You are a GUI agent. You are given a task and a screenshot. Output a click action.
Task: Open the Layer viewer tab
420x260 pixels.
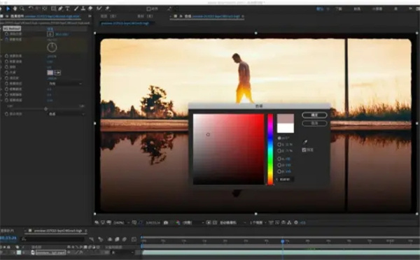108,16
